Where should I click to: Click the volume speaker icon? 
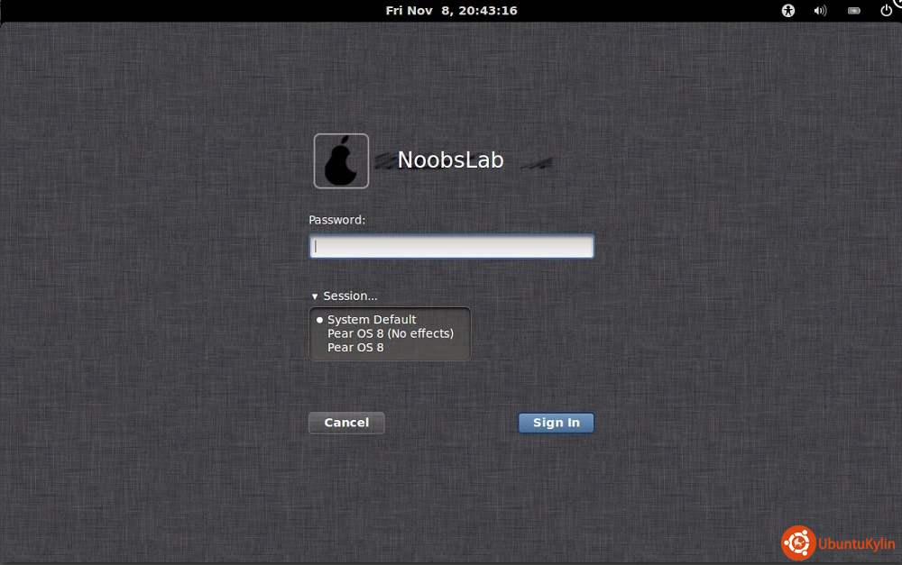(x=820, y=11)
